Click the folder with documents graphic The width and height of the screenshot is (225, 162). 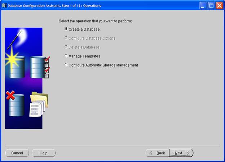click(x=39, y=104)
